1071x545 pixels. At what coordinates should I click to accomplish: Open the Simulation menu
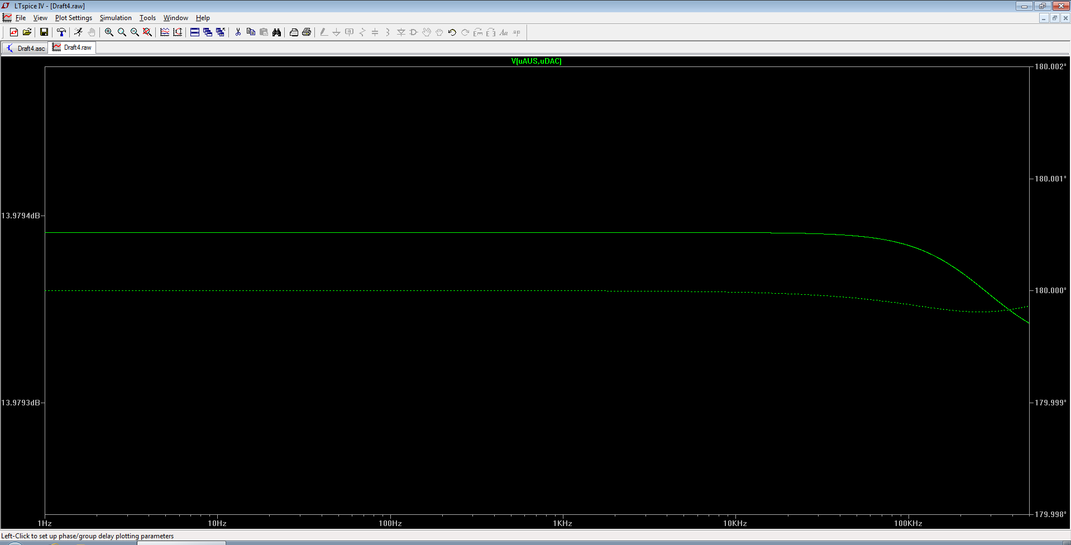tap(116, 18)
